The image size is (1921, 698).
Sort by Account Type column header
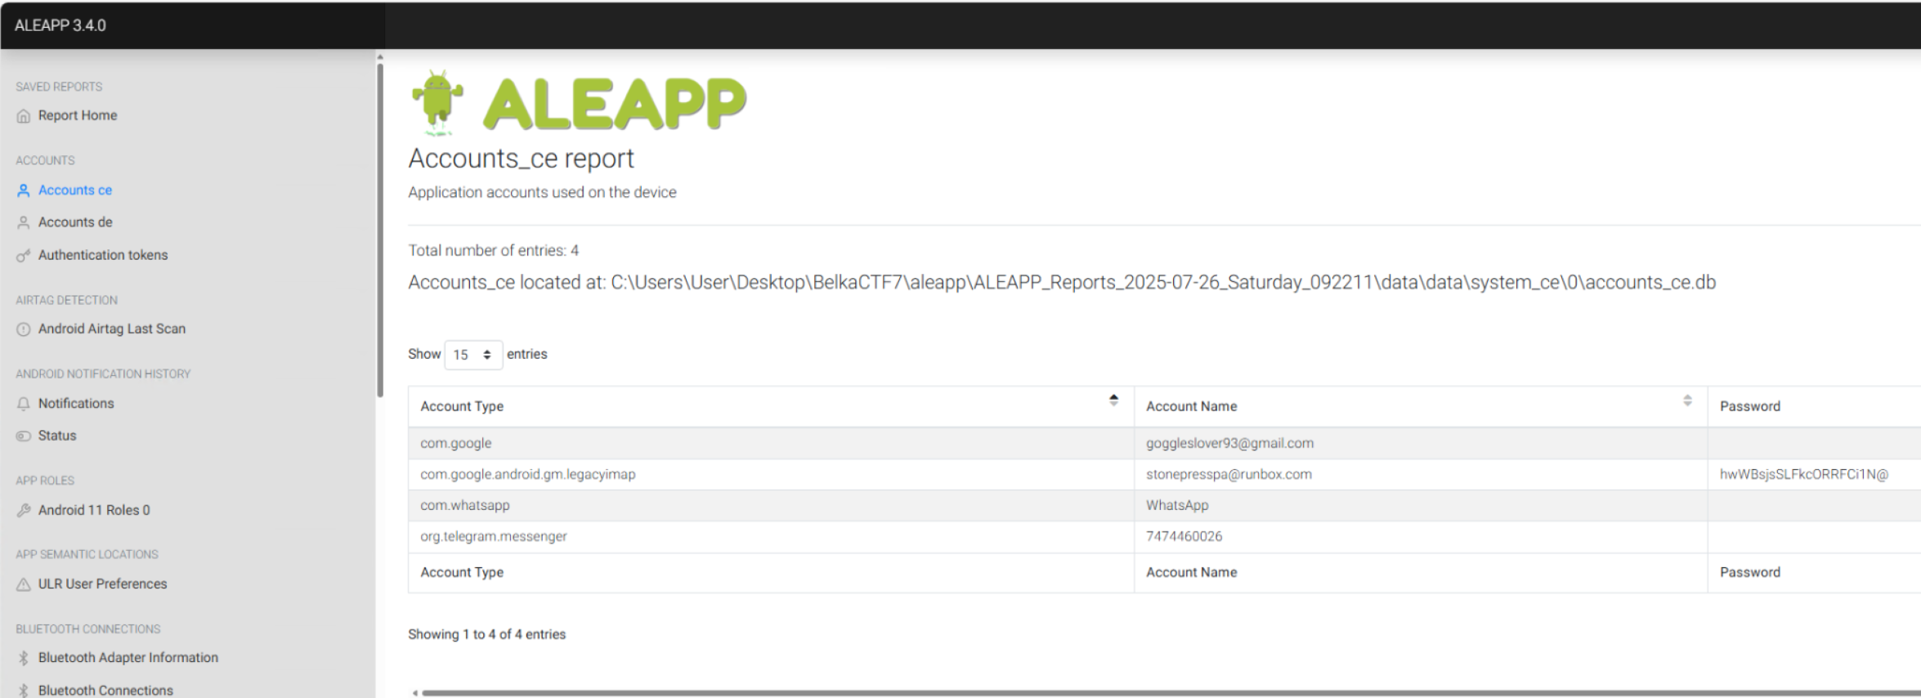point(771,406)
